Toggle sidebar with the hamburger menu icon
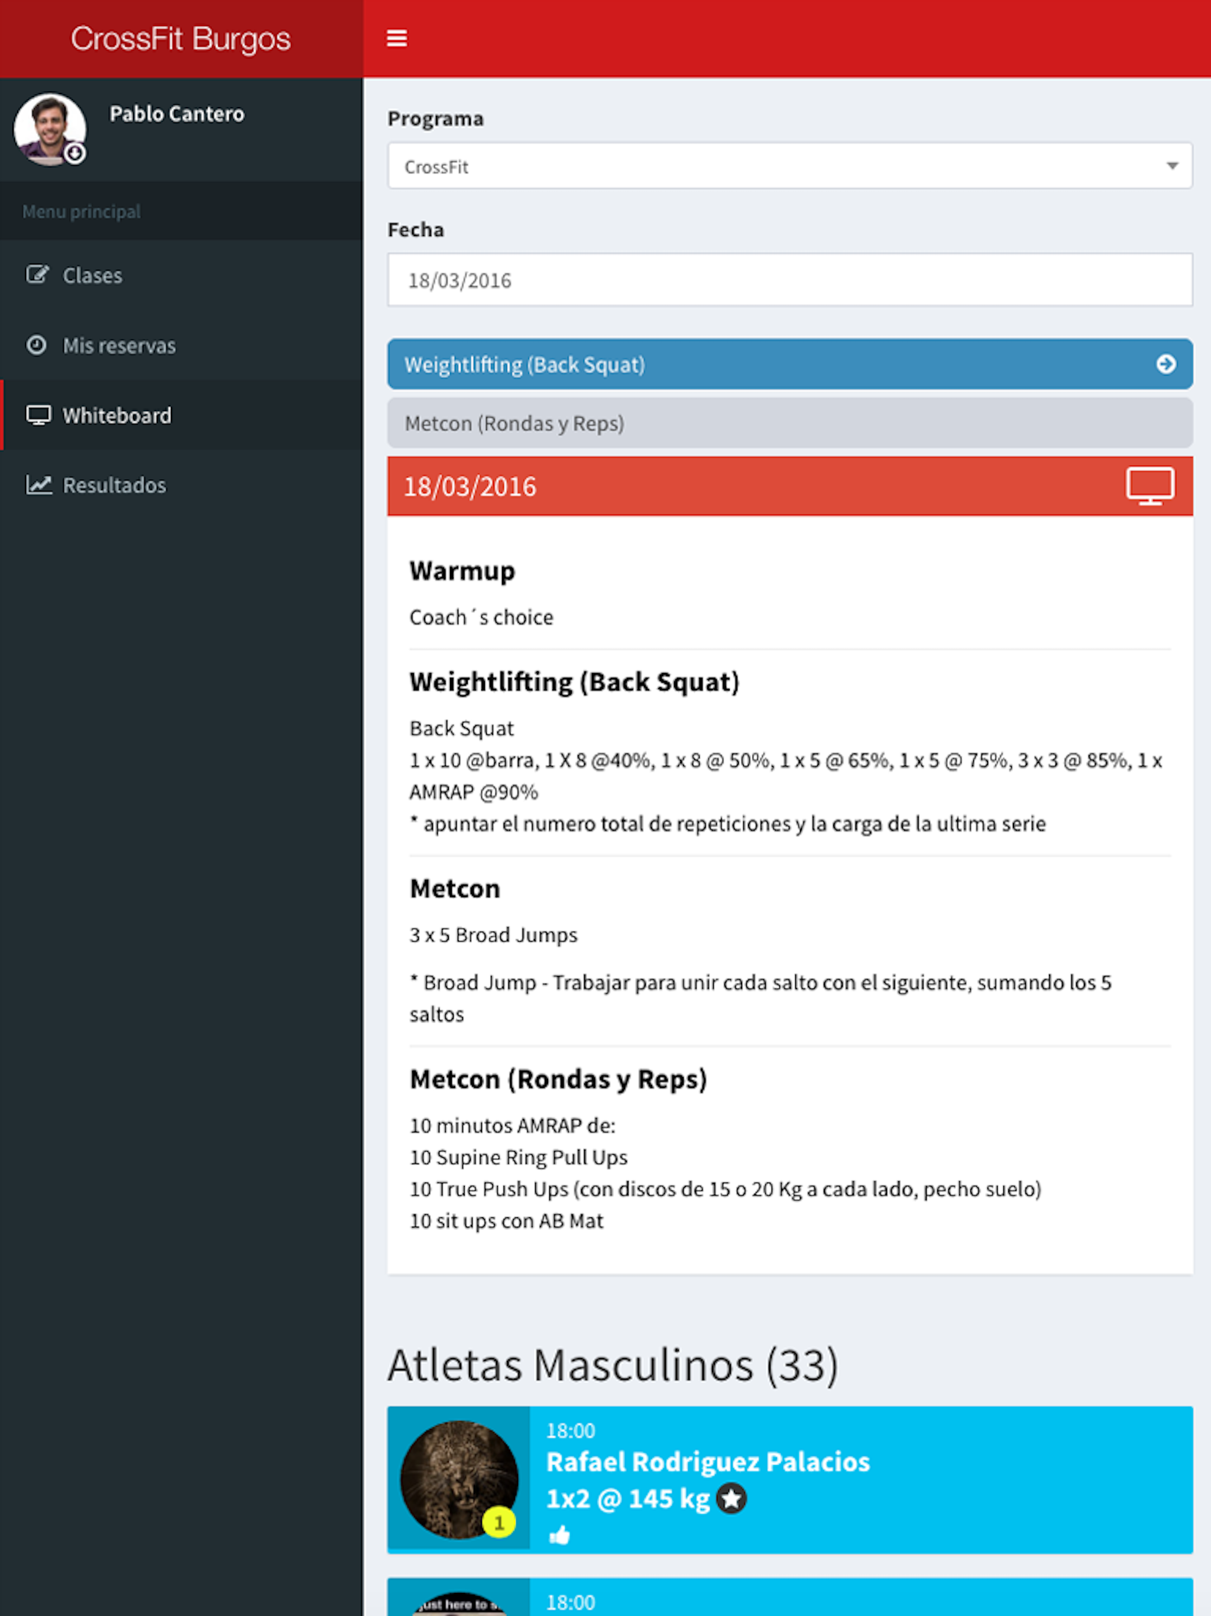1211x1616 pixels. [x=397, y=38]
